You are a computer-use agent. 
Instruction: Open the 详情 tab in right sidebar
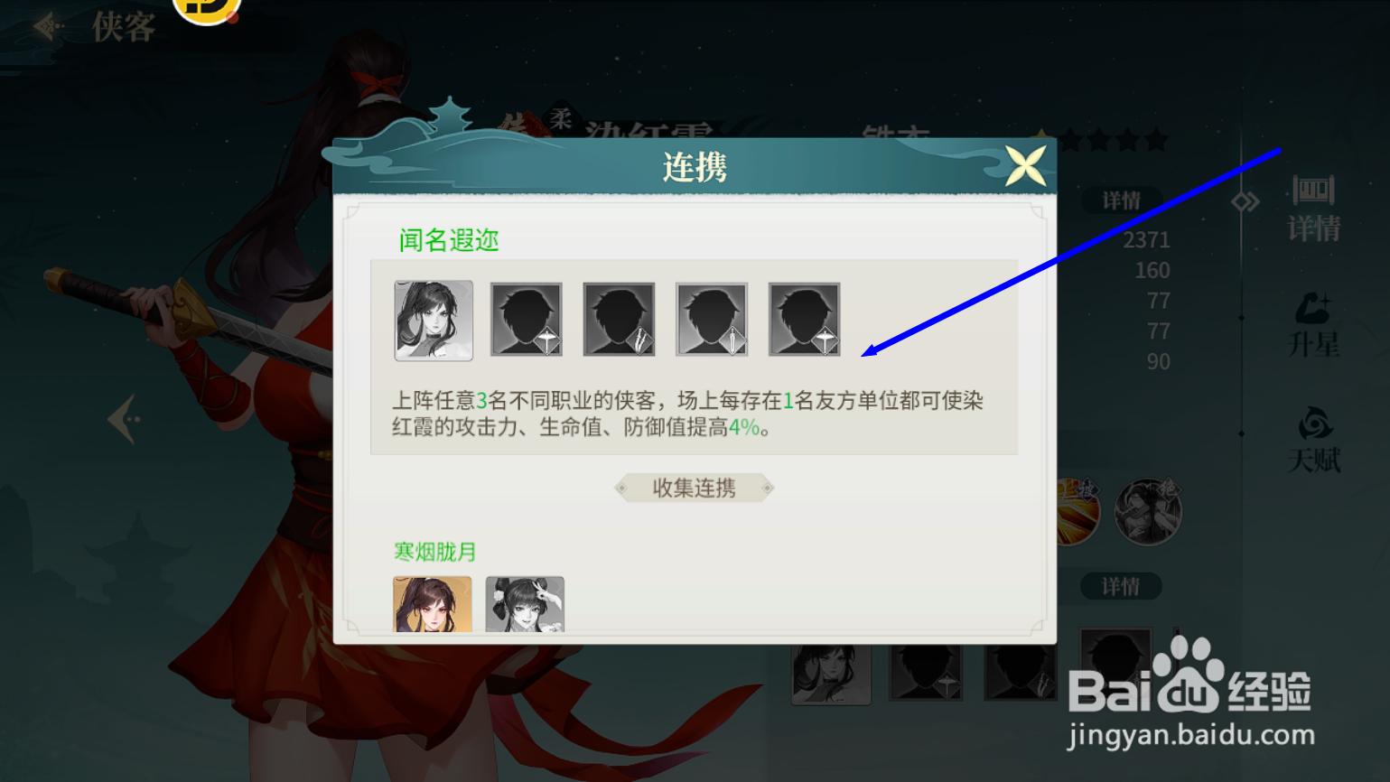pos(1313,209)
